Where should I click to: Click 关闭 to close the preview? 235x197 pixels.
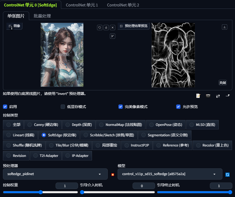tap(222, 83)
